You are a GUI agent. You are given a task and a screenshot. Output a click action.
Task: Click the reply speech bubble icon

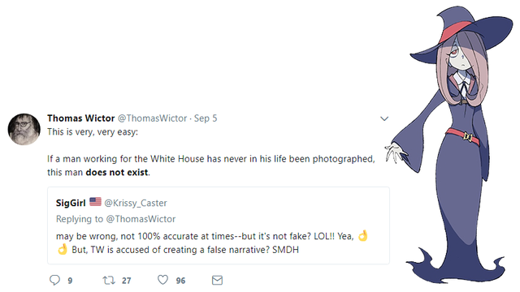[54, 280]
